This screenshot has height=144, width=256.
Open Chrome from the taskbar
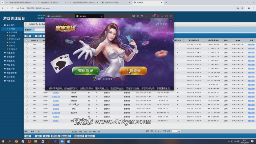pos(16,142)
